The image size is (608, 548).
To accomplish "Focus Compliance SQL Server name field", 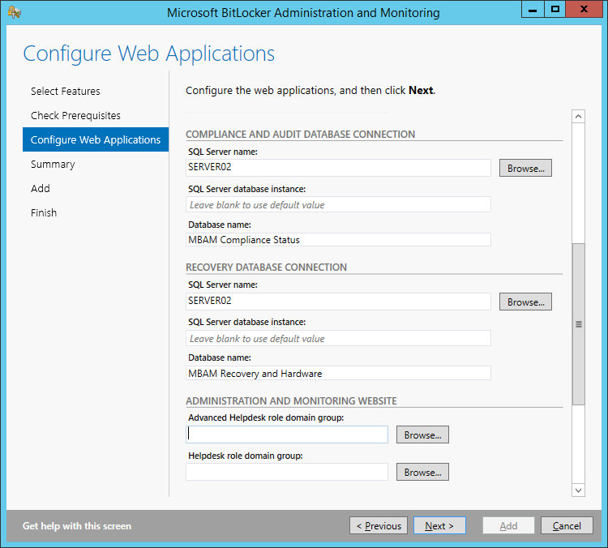I will [x=338, y=168].
